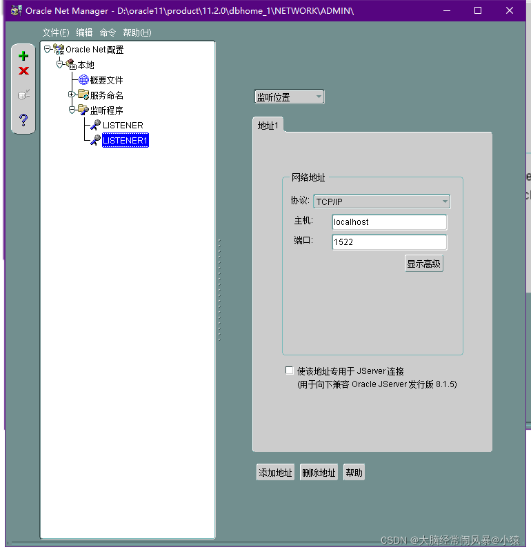
Task: Click the 概要文件 globe icon
Action: 83,80
